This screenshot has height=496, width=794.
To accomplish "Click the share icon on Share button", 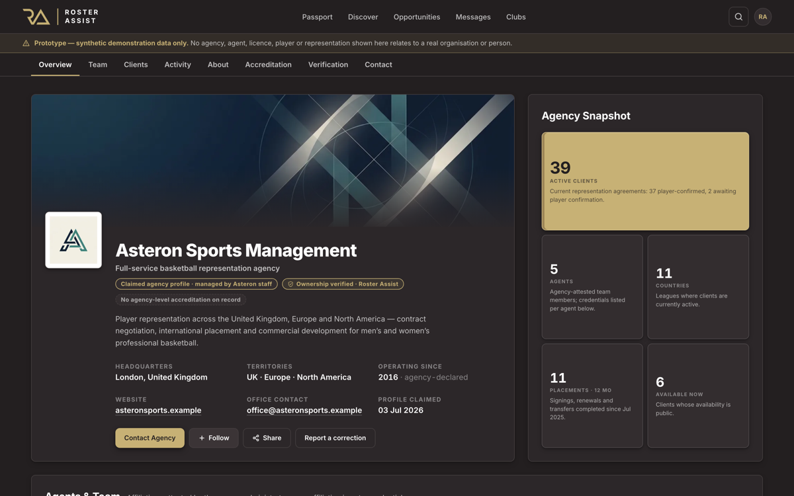I will pyautogui.click(x=256, y=438).
